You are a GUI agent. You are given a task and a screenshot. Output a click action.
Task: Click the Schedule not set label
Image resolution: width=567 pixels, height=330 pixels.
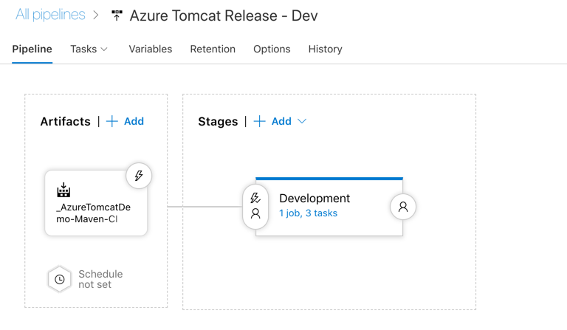(100, 279)
